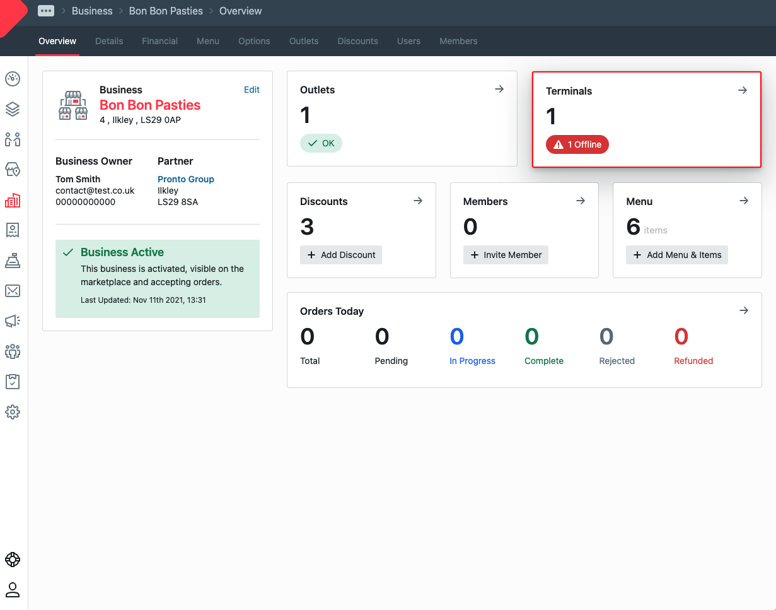Open the Pronto Group partner link
This screenshot has height=610, width=776.
186,179
